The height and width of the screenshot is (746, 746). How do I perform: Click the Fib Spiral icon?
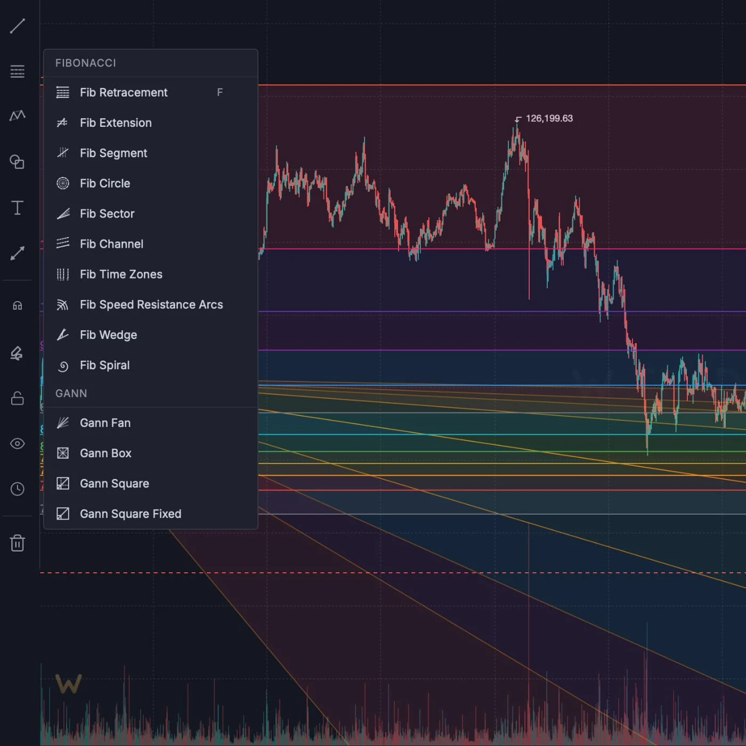63,366
